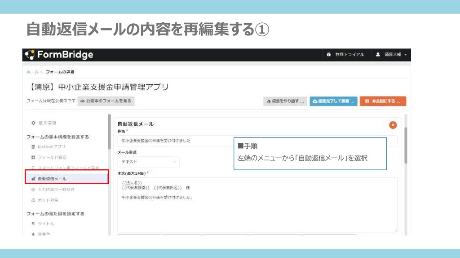
Task: Click 公開中のフォームを見る button
Action: 106,101
